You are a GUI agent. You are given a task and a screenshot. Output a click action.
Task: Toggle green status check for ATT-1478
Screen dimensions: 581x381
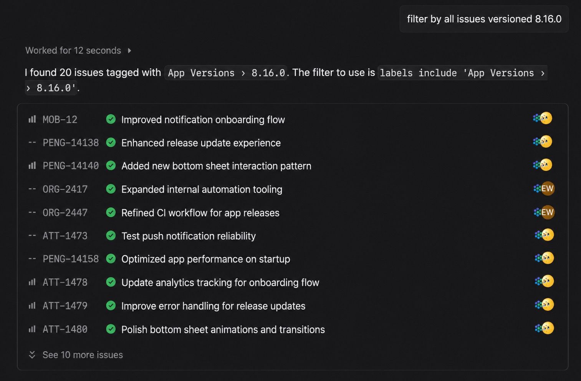click(x=111, y=282)
